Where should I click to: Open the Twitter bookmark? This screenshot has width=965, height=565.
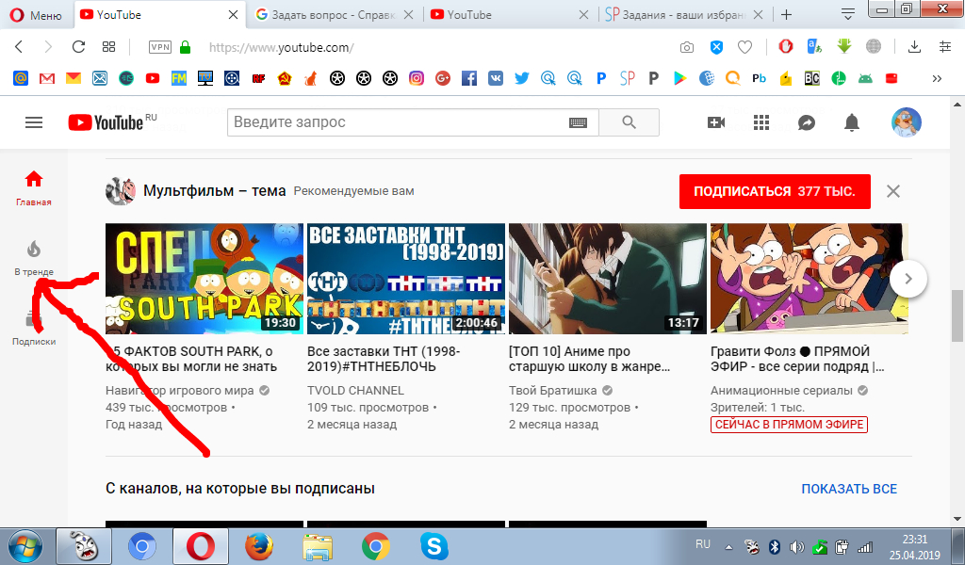522,78
